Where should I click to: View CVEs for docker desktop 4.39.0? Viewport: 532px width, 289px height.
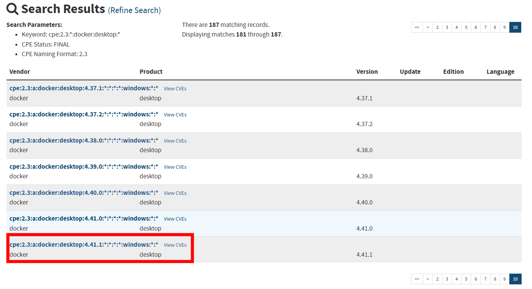point(175,167)
